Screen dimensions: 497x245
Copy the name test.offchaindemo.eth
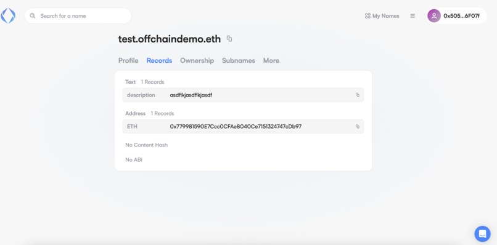(x=229, y=39)
